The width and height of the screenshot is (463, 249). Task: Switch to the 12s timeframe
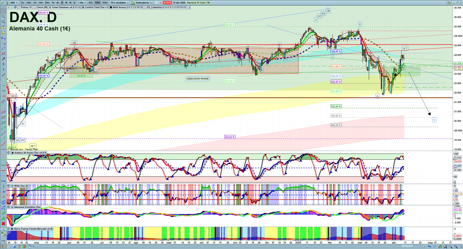pos(22,3)
